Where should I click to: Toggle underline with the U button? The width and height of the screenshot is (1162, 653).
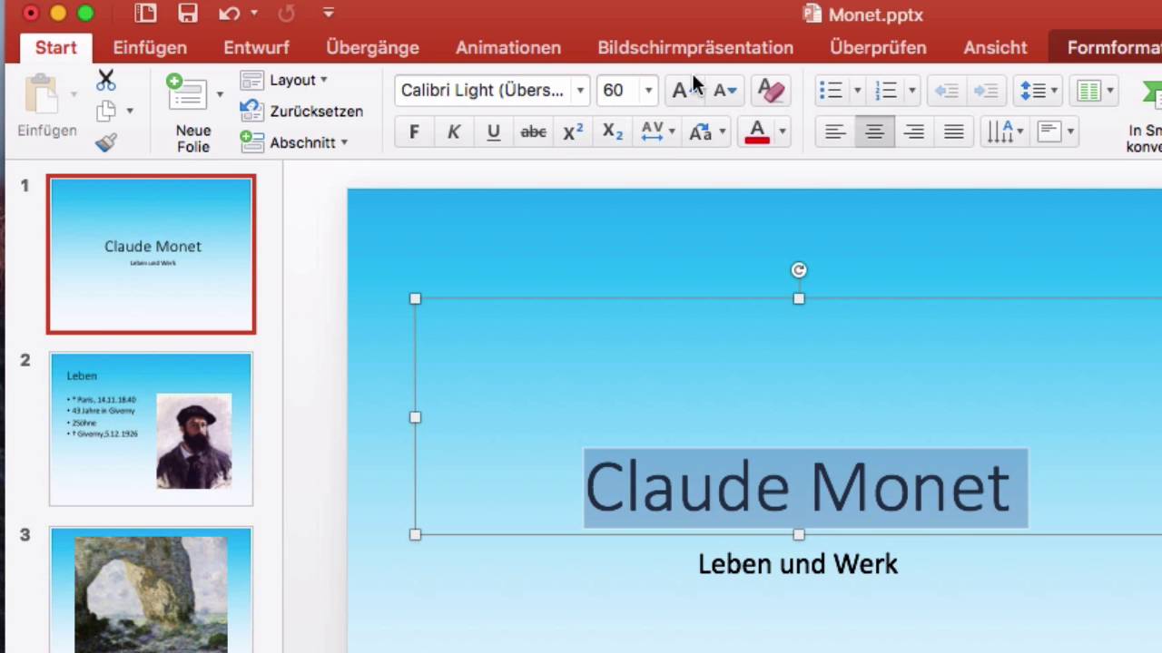[493, 132]
